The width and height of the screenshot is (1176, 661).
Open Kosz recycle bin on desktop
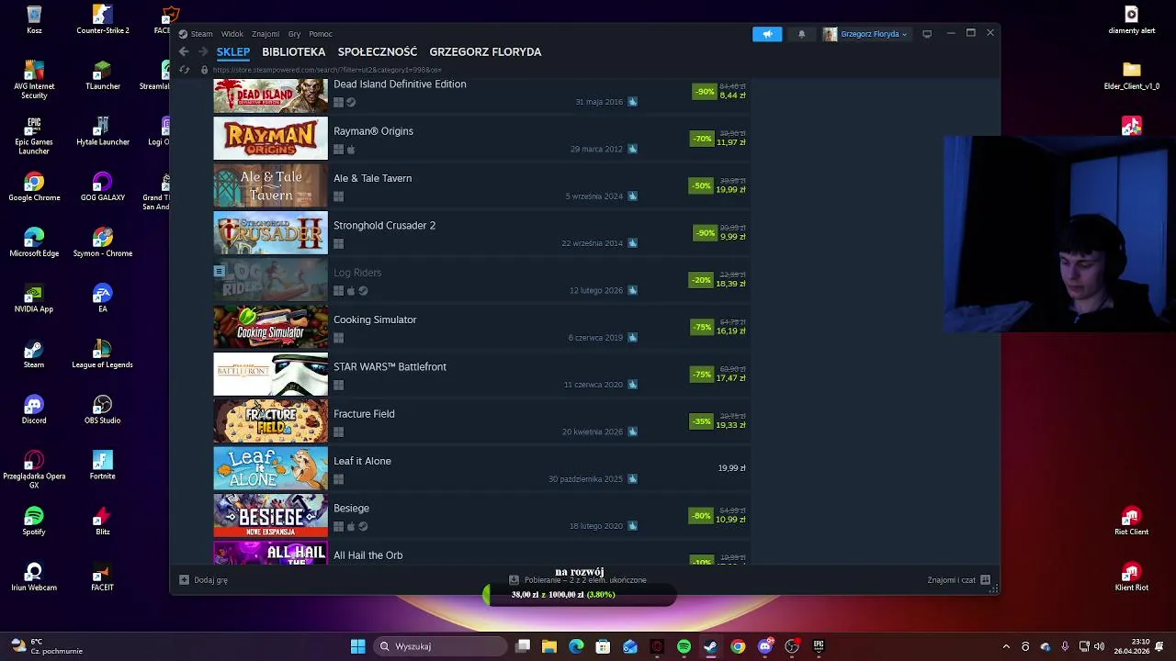[34, 19]
